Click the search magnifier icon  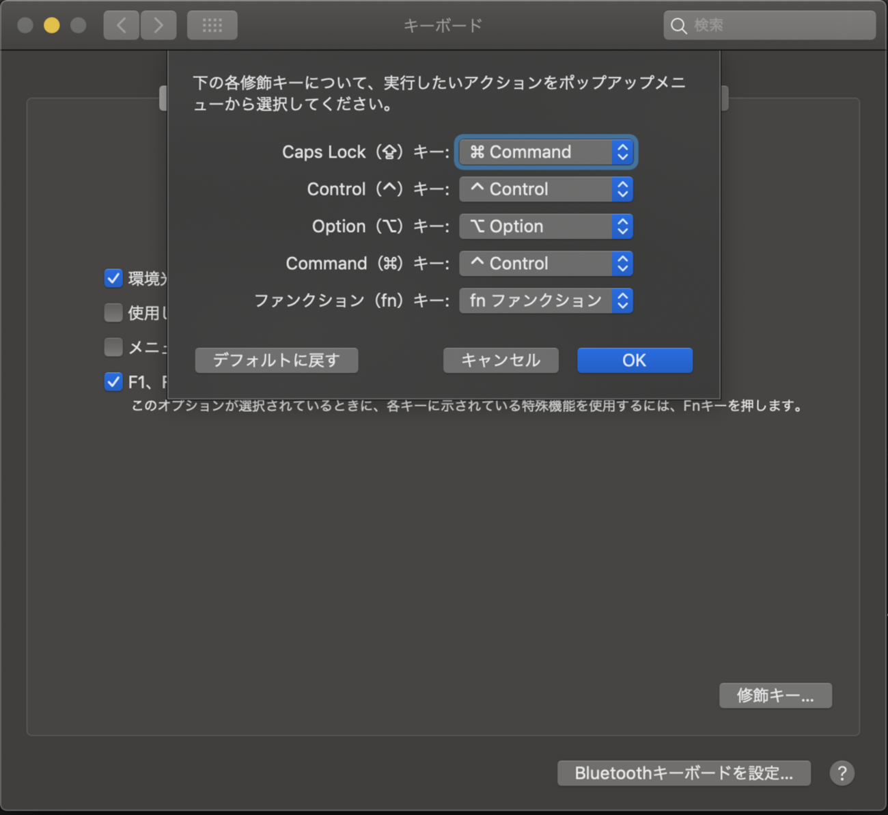tap(678, 26)
